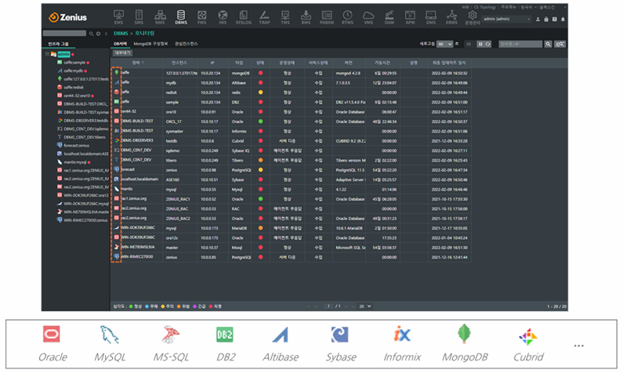
Task: Open the RTMS module
Action: point(348,17)
